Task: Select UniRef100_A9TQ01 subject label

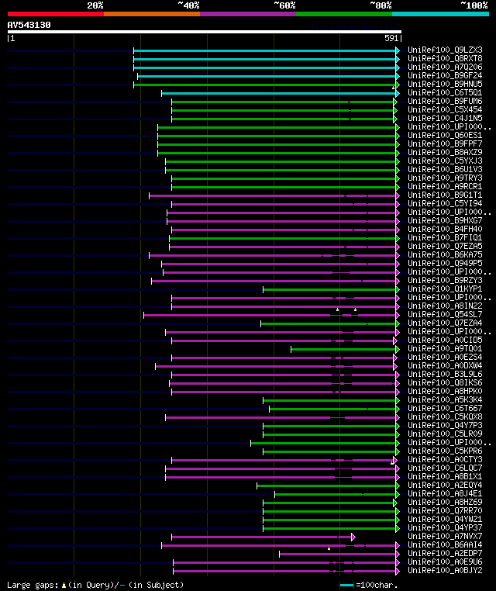Action: coord(445,348)
